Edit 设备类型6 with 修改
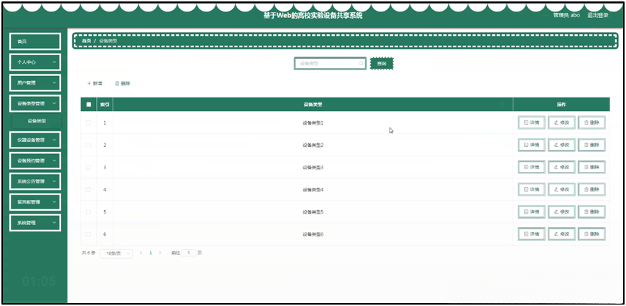 561,234
